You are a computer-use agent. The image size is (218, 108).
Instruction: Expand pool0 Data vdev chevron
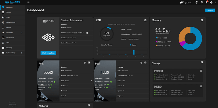click(91, 81)
